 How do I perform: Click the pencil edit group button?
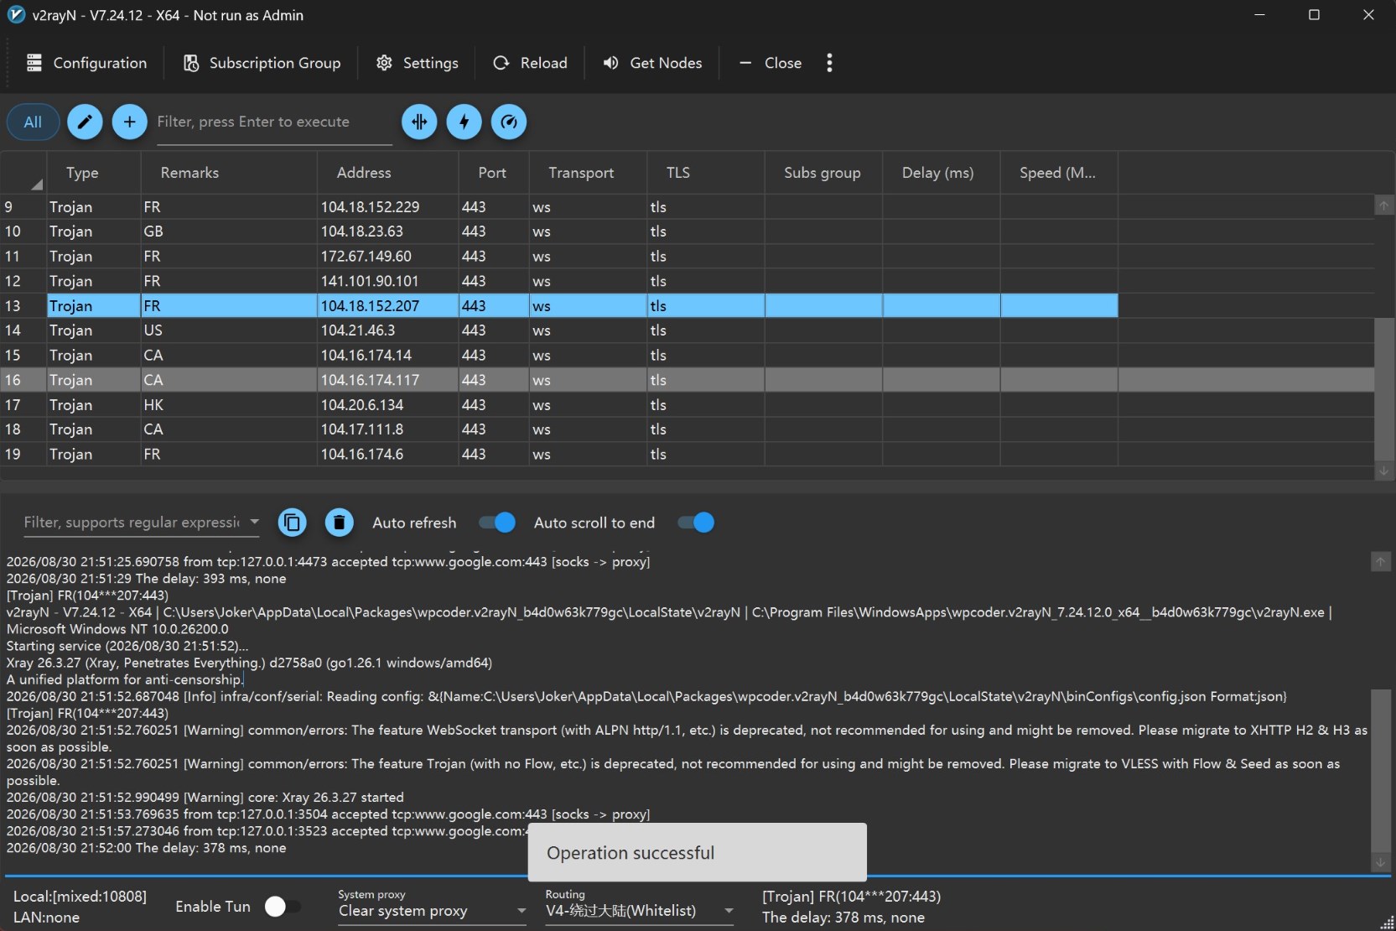(x=85, y=122)
